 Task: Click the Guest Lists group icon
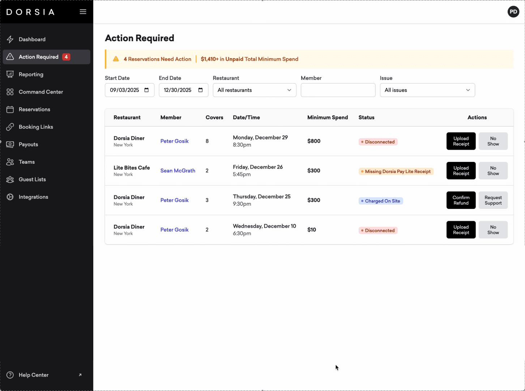pos(10,180)
